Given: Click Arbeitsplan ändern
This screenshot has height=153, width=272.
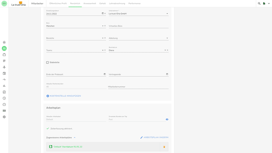Looking at the screenshot, I should 154,138.
